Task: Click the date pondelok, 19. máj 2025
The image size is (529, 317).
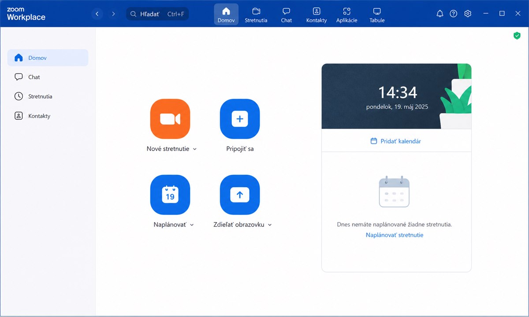Action: point(397,107)
